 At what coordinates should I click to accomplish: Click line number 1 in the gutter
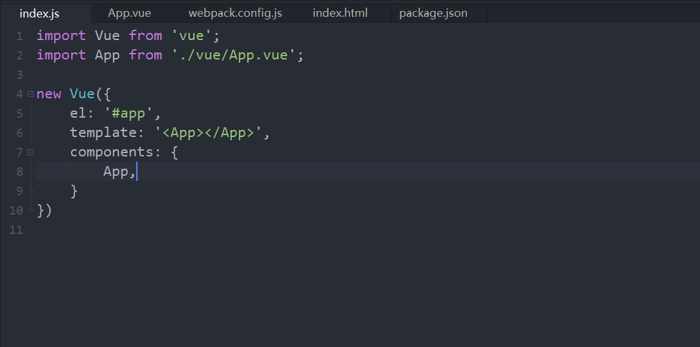19,36
